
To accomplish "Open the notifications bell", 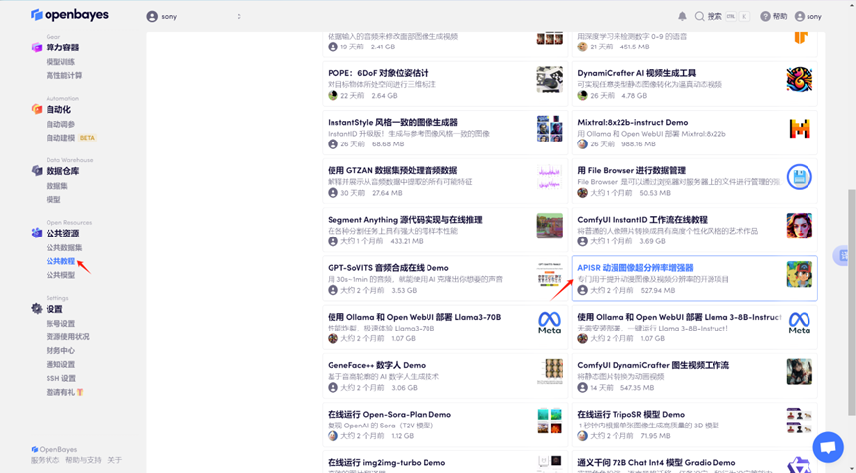I will [682, 17].
